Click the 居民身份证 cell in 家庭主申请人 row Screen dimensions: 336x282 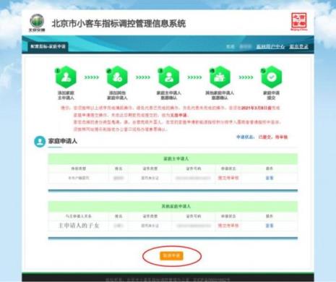tap(150, 178)
